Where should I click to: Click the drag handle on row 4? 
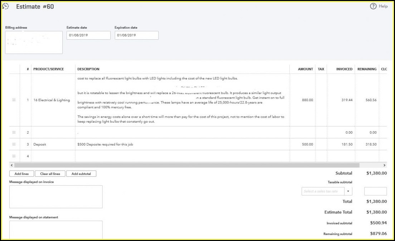coord(14,156)
